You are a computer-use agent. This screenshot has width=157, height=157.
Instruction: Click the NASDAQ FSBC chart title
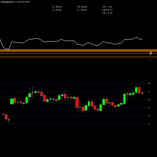click(15, 2)
